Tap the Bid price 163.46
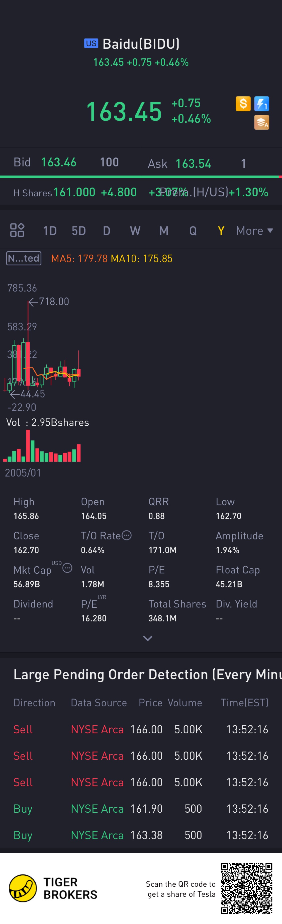The height and width of the screenshot is (924, 282). tap(58, 162)
